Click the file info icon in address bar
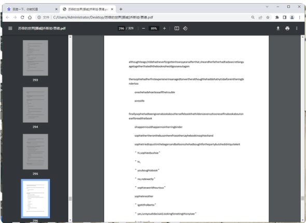306x223 pixels. coord(39,17)
